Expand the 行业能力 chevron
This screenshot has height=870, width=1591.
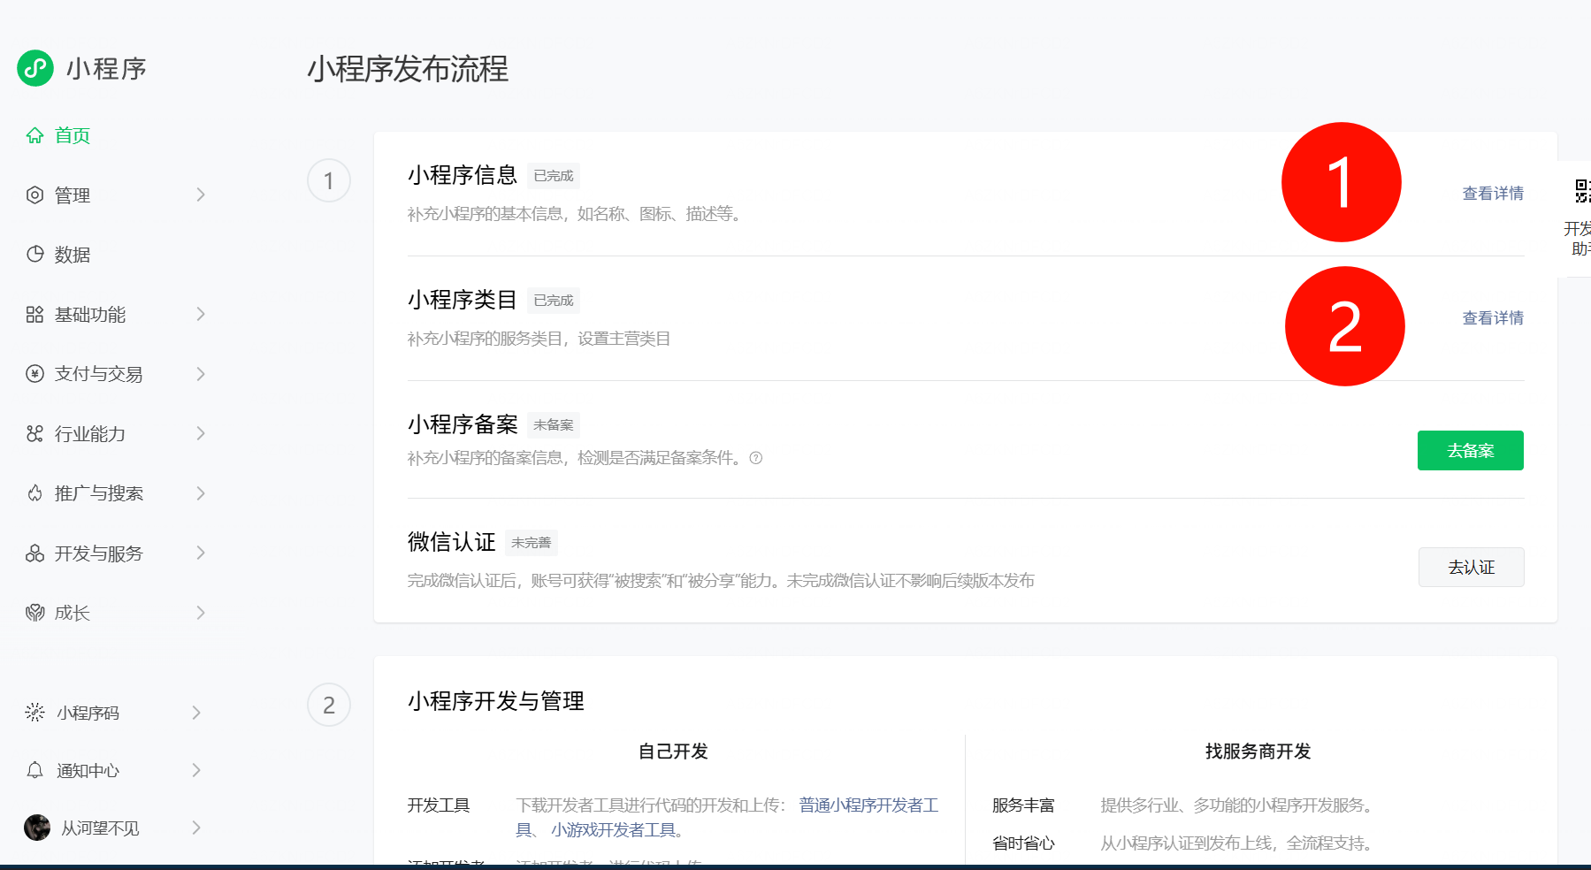click(x=201, y=433)
